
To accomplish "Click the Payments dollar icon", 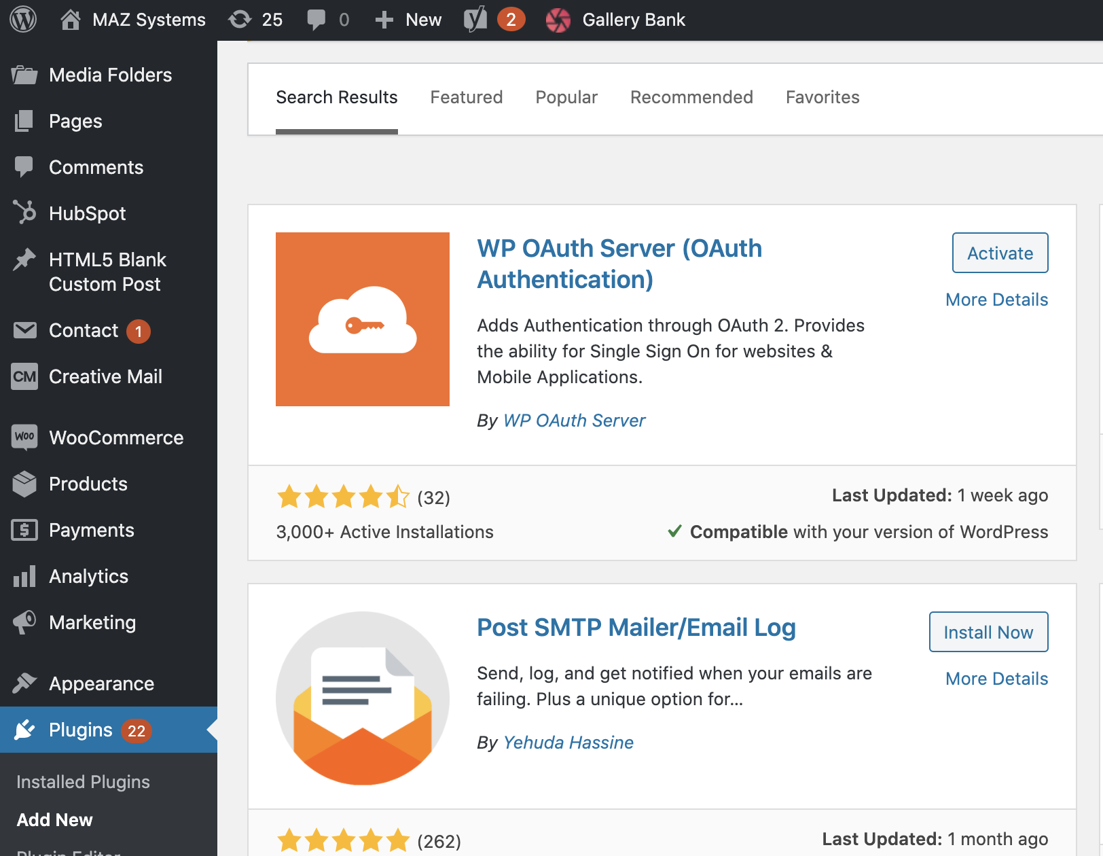I will click(24, 530).
